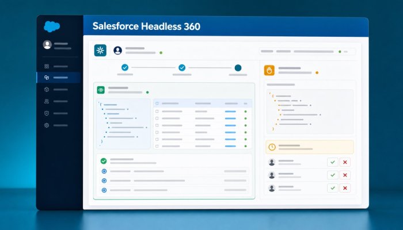Click the green eye icon
Image resolution: width=403 pixels, height=230 pixels.
(x=101, y=90)
